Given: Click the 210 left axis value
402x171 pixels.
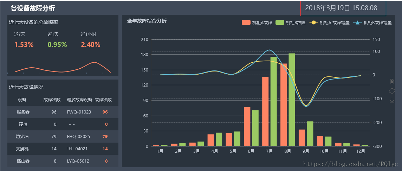Looking at the screenshot, I should (x=144, y=39).
